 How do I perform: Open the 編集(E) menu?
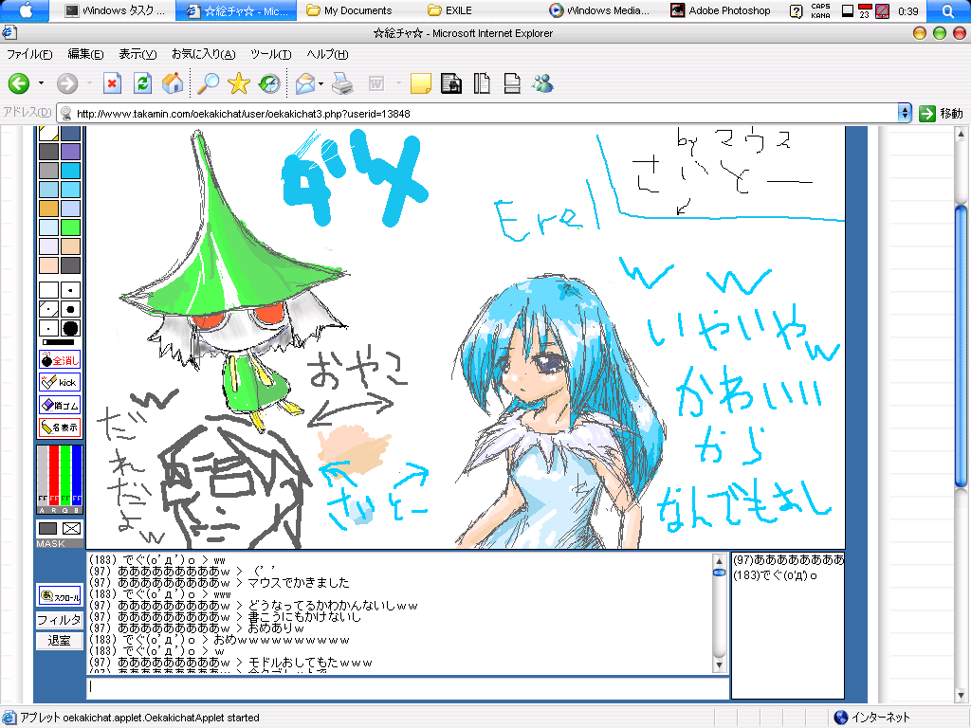85,54
